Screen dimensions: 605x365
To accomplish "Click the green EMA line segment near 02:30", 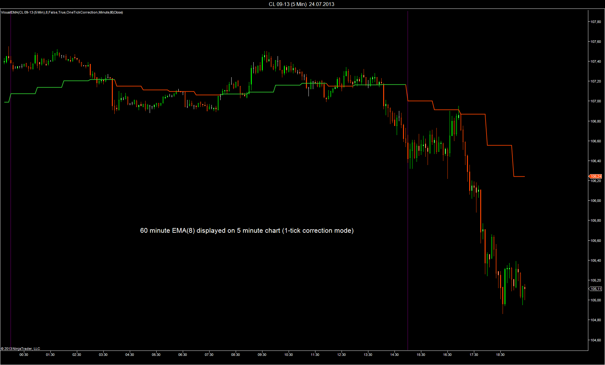I will 77,81.
